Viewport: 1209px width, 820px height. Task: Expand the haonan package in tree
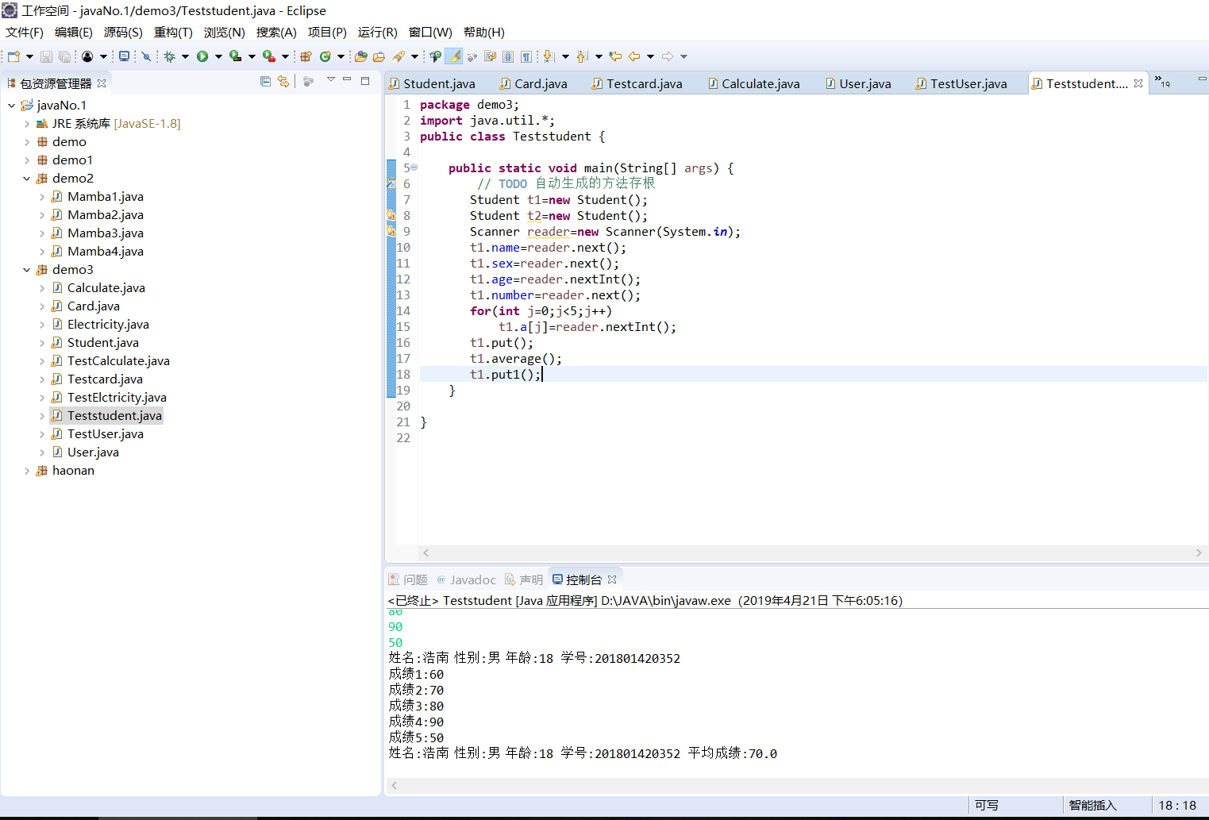tap(26, 471)
